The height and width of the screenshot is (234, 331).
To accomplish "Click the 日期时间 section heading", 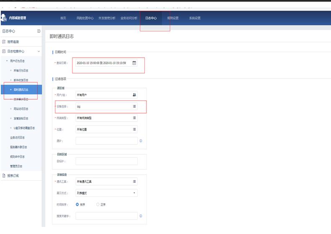I will [60, 52].
